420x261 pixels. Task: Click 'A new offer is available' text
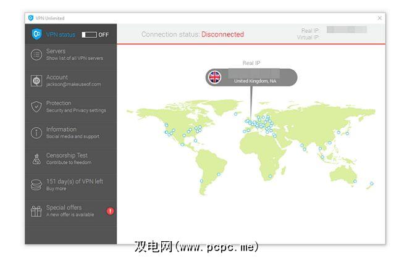pos(70,215)
